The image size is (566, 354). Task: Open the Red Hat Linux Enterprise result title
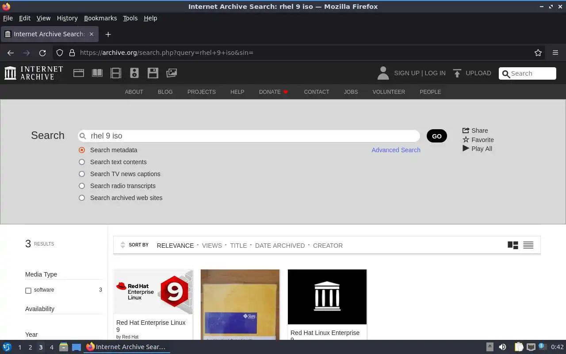[x=325, y=335]
